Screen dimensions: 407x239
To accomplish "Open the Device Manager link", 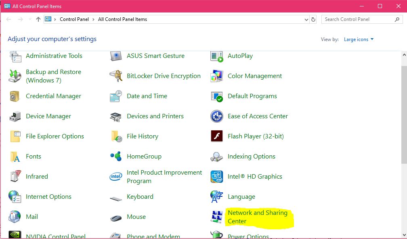I will click(48, 116).
